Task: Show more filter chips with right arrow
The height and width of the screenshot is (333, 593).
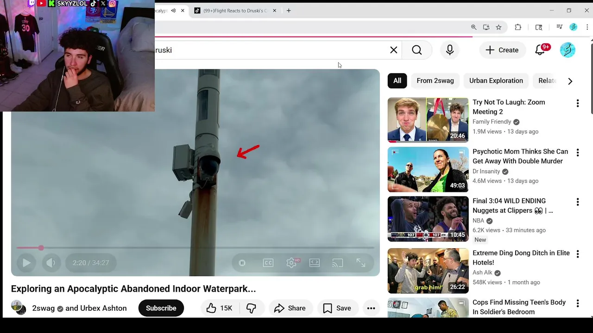Action: click(x=570, y=81)
